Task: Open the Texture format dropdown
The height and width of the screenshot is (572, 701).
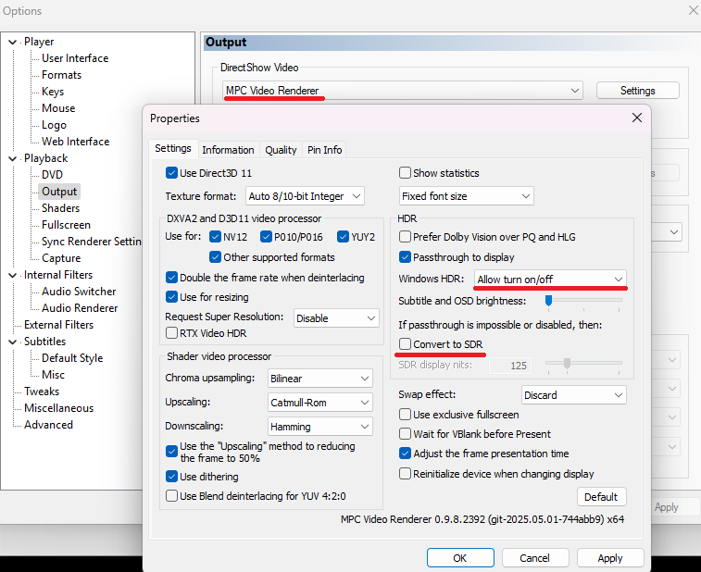Action: [305, 196]
